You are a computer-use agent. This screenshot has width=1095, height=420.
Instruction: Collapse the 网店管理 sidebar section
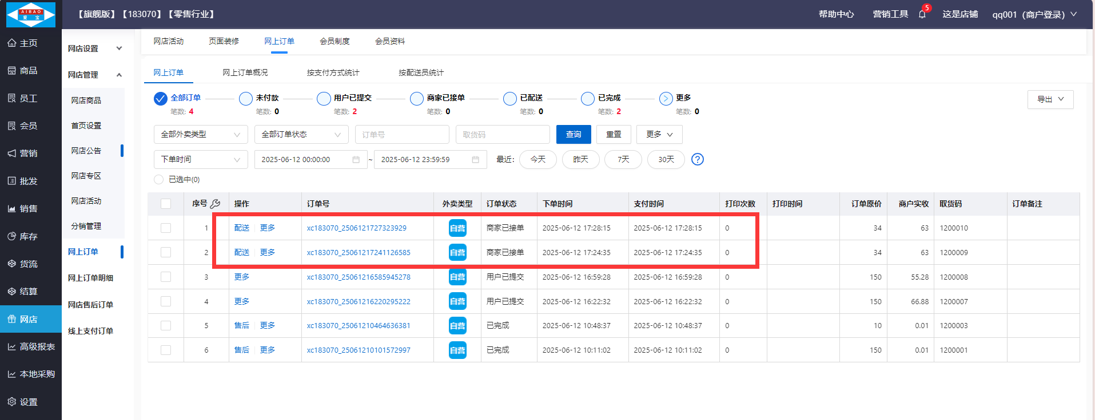point(119,75)
